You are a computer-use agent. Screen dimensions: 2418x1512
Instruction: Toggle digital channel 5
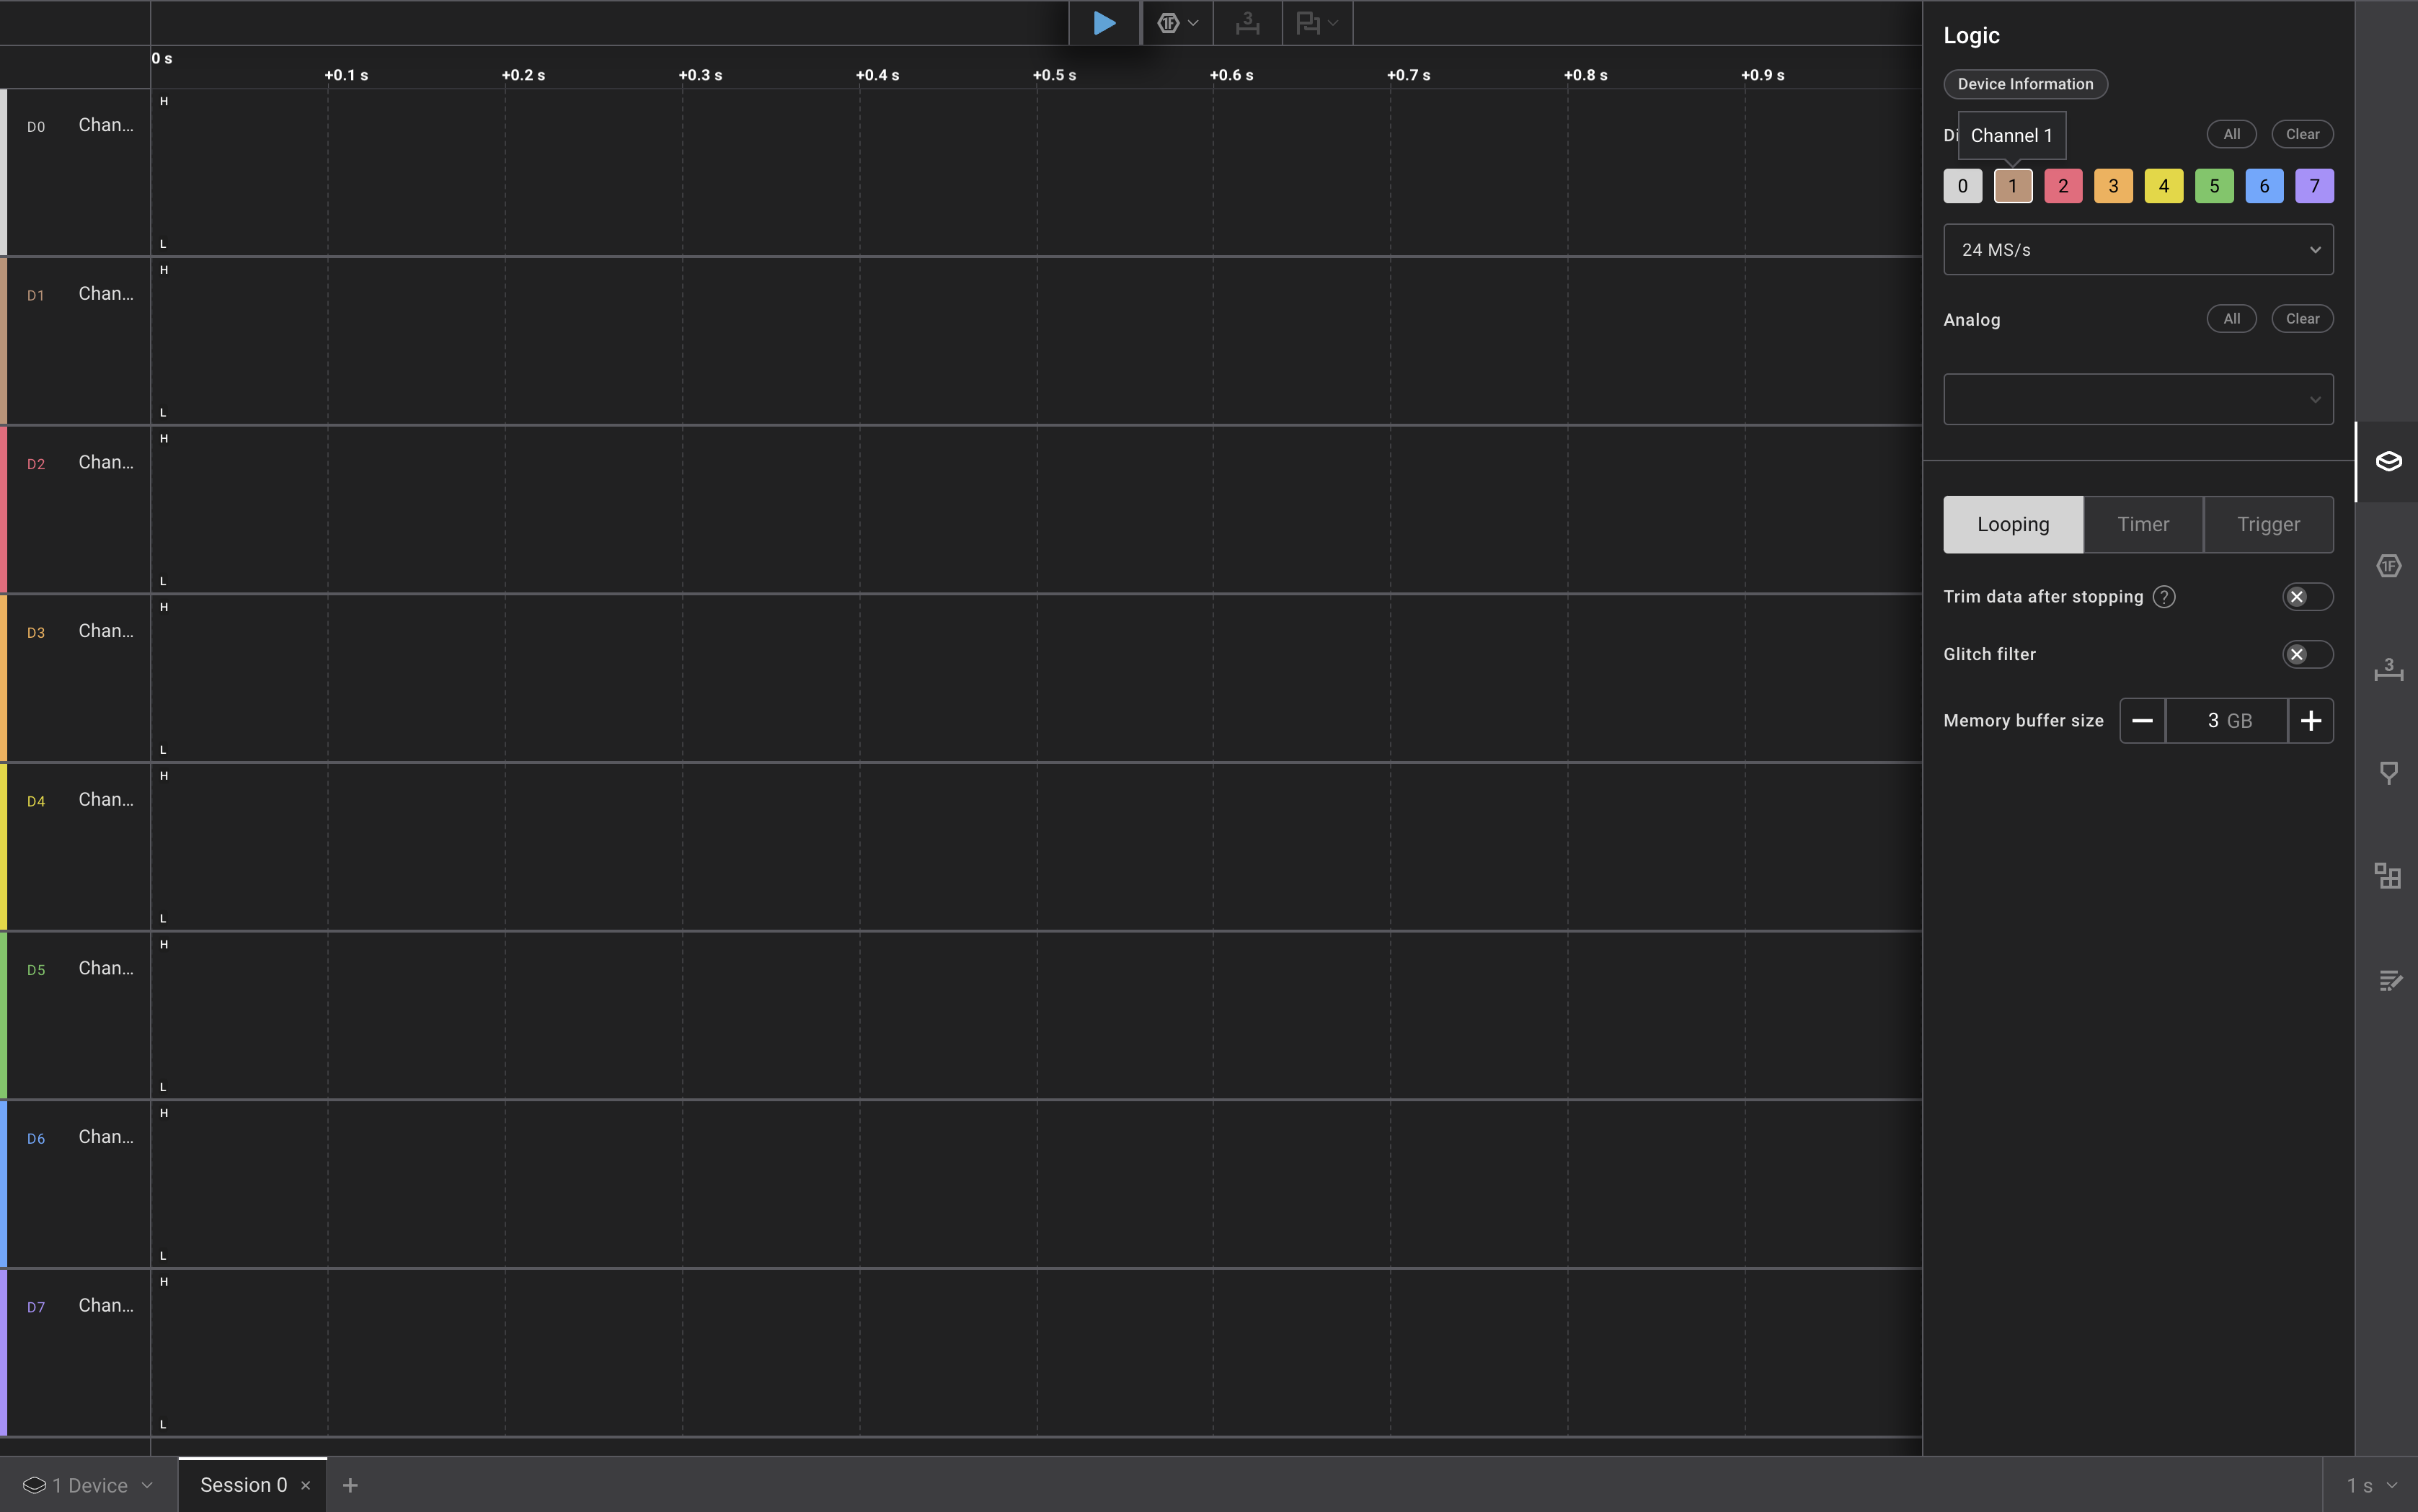click(2213, 186)
